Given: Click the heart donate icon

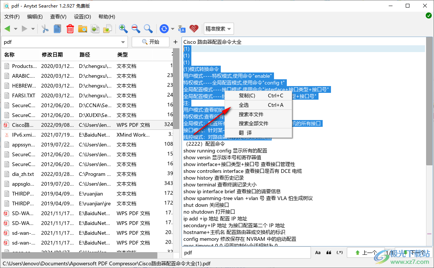Looking at the screenshot, I should pyautogui.click(x=194, y=29).
